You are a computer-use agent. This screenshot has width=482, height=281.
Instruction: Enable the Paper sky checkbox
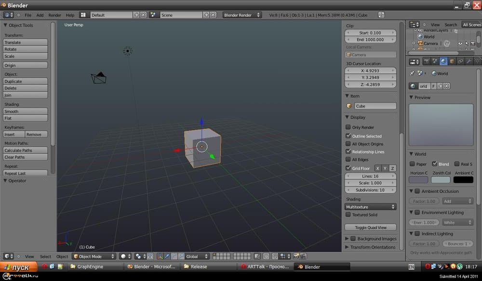(412, 164)
